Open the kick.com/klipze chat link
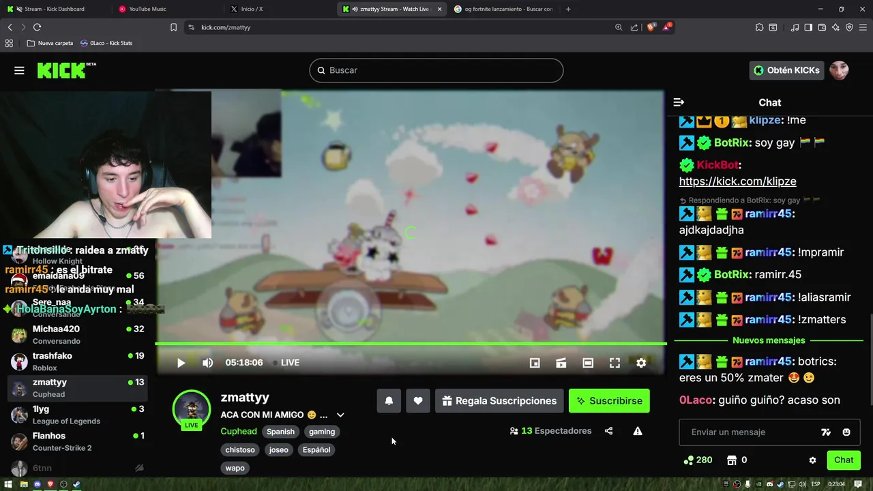The height and width of the screenshot is (491, 873). tap(737, 181)
